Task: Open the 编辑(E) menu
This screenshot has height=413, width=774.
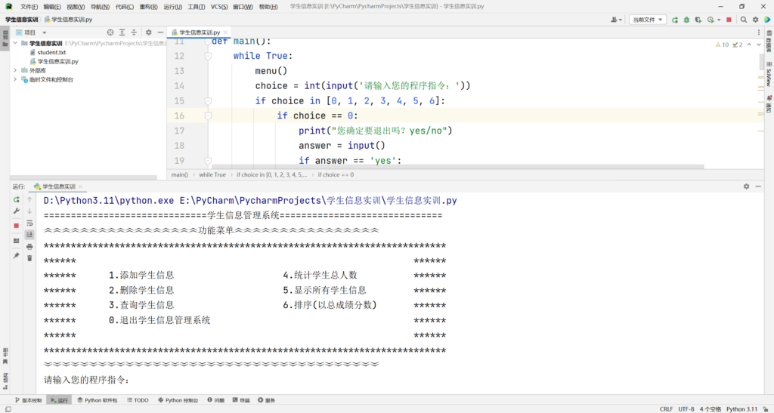Action: click(52, 7)
